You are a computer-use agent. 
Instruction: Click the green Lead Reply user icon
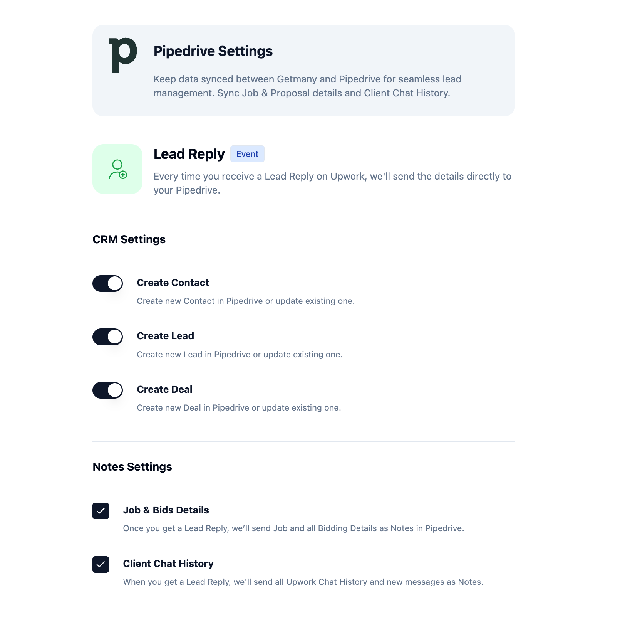(117, 169)
